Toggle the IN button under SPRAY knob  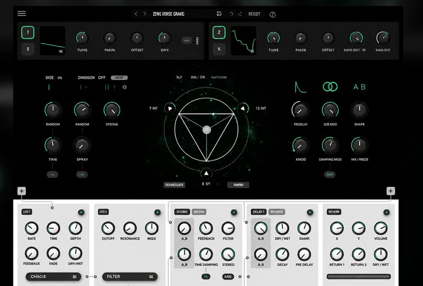coord(82,175)
